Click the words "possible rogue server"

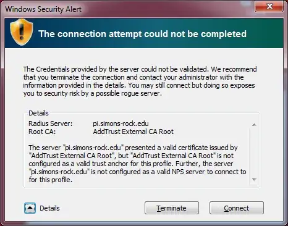click(128, 93)
